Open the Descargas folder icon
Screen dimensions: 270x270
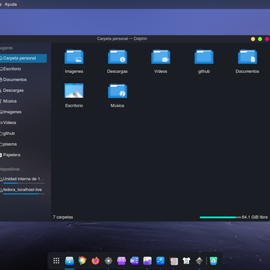[117, 56]
